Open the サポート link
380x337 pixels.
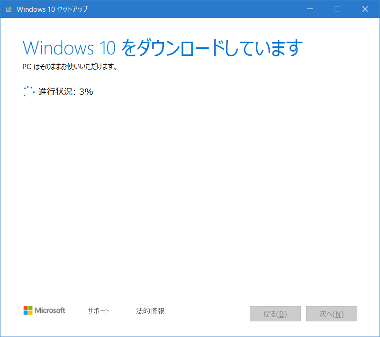[x=99, y=310]
